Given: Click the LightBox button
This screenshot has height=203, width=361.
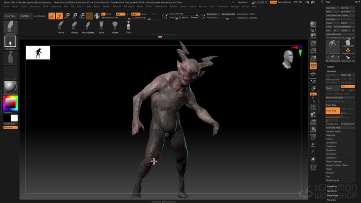Looking at the screenshot, I should [x=25, y=16].
